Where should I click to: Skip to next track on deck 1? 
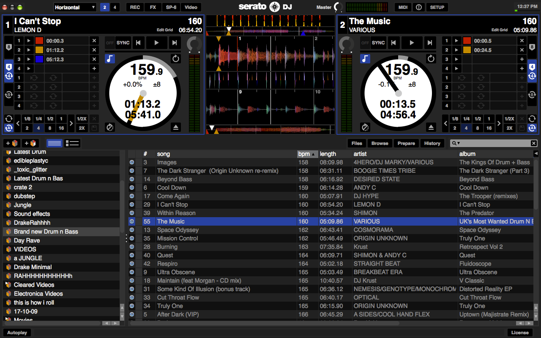coord(174,43)
